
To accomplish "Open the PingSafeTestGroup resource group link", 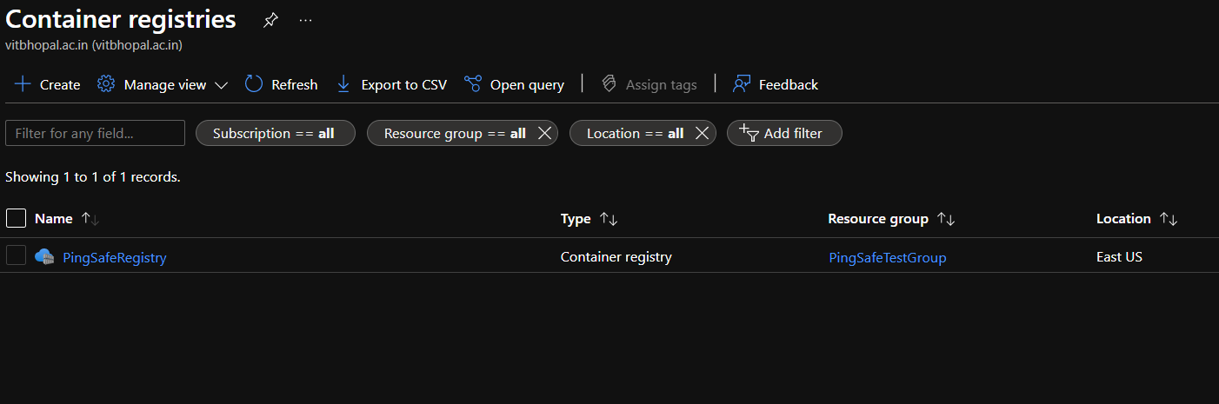I will click(887, 257).
